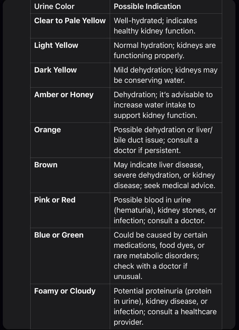Select the "Orange" urine color cell

(x=48, y=130)
